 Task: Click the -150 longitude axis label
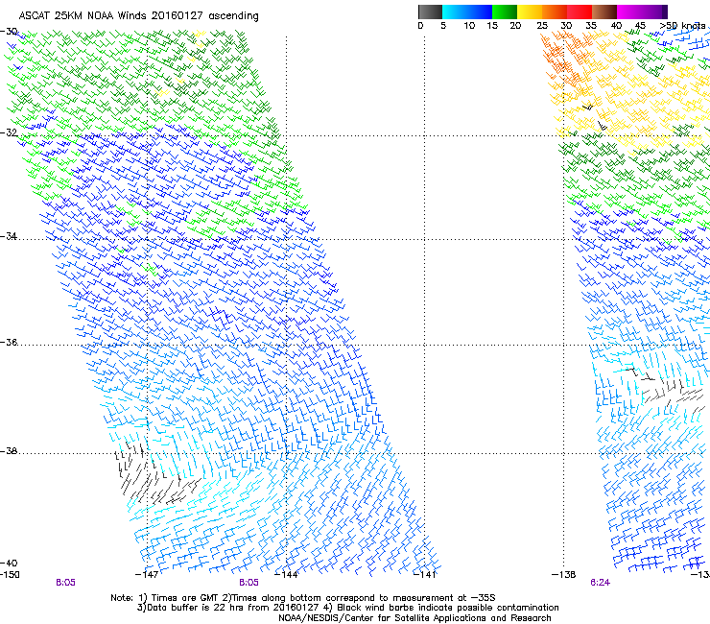pyautogui.click(x=10, y=575)
